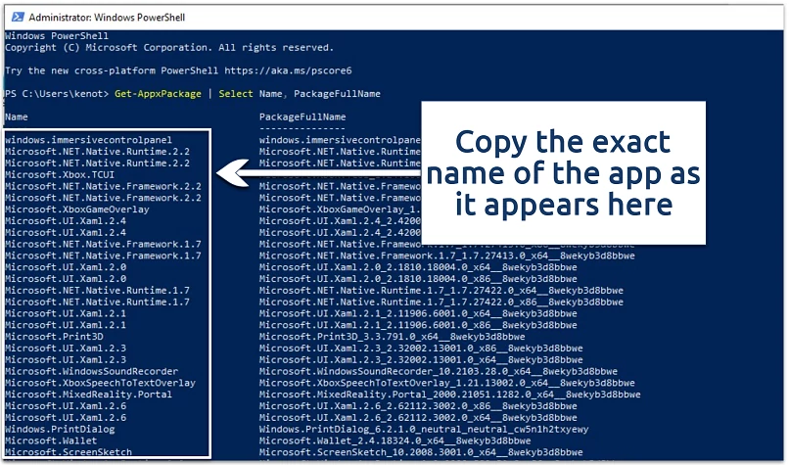Click Windows.PrintDialog_6.2.1.0_neutral full package name

[x=424, y=430]
